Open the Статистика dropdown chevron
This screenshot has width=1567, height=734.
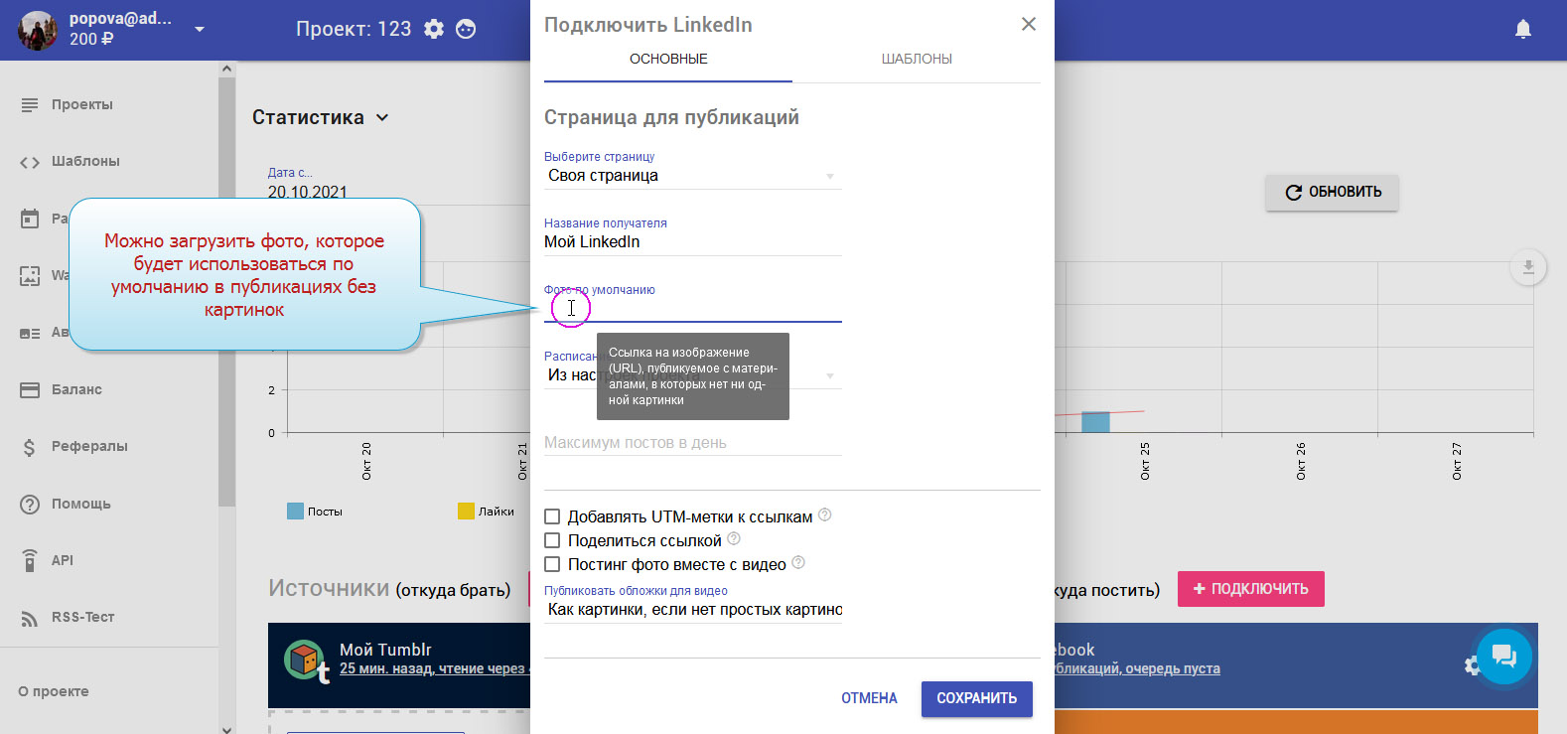coord(382,118)
